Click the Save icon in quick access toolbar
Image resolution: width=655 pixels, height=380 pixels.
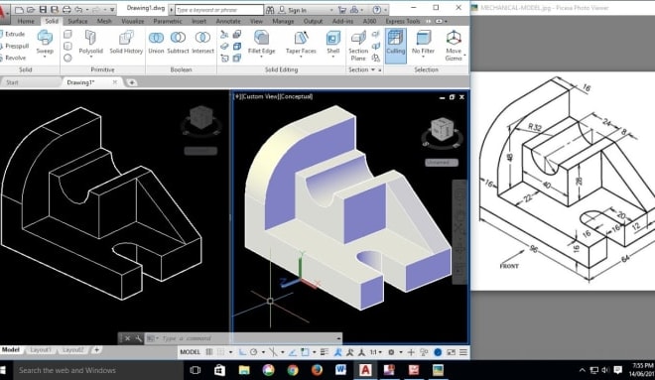coord(43,9)
